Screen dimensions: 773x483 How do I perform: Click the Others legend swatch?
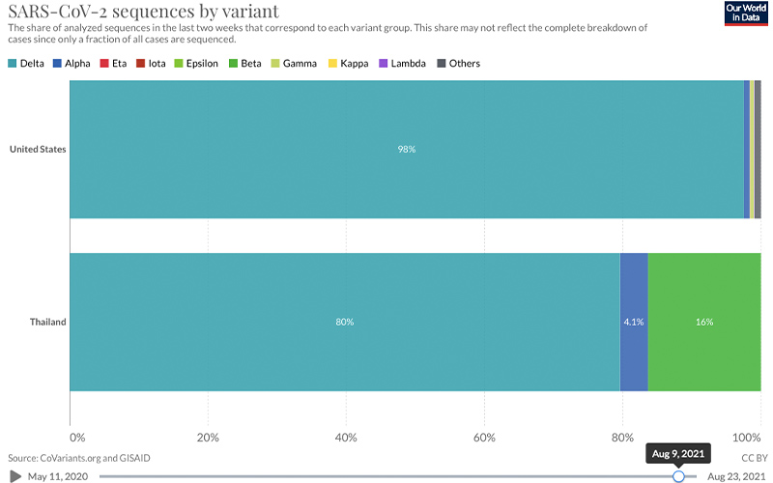pyautogui.click(x=441, y=64)
